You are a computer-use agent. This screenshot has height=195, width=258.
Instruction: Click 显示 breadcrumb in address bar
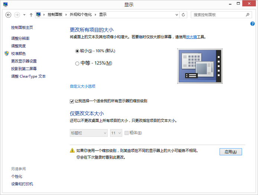tap(103, 15)
